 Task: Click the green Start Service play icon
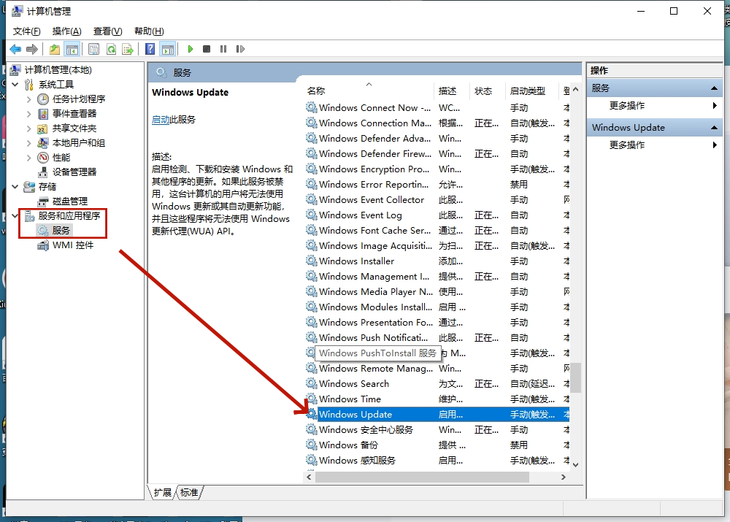click(x=190, y=49)
